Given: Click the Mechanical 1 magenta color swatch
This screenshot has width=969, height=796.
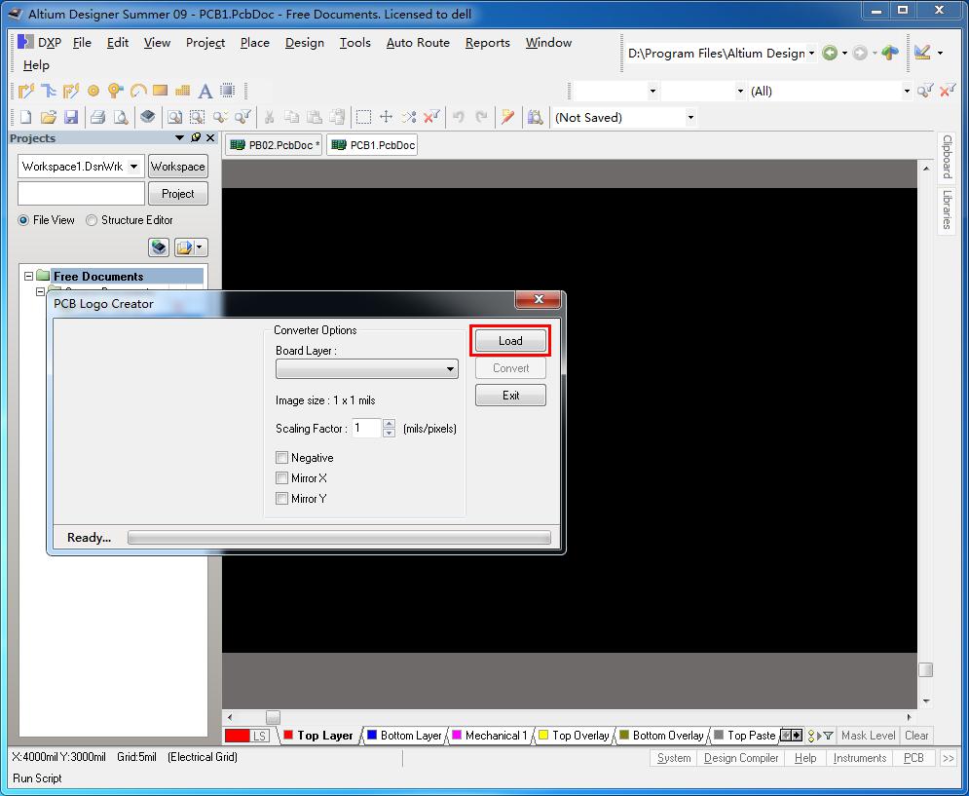Looking at the screenshot, I should pos(457,735).
